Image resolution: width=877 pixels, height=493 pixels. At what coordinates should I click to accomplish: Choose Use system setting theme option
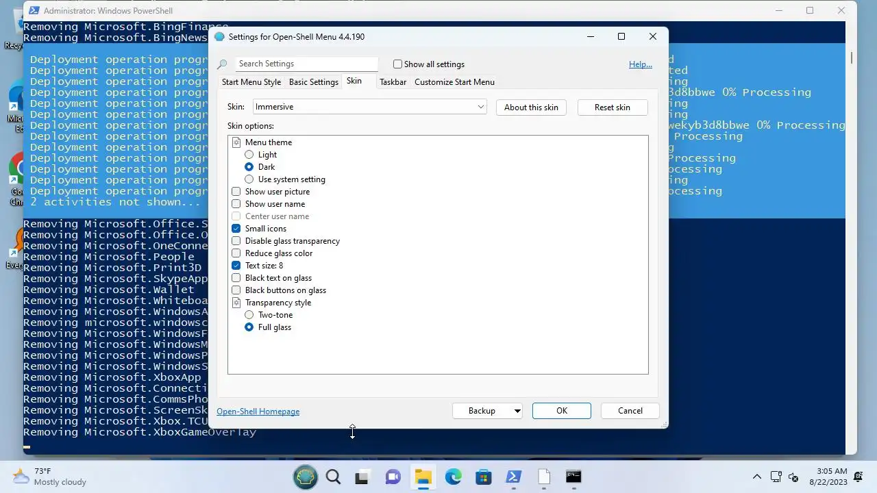click(x=285, y=179)
